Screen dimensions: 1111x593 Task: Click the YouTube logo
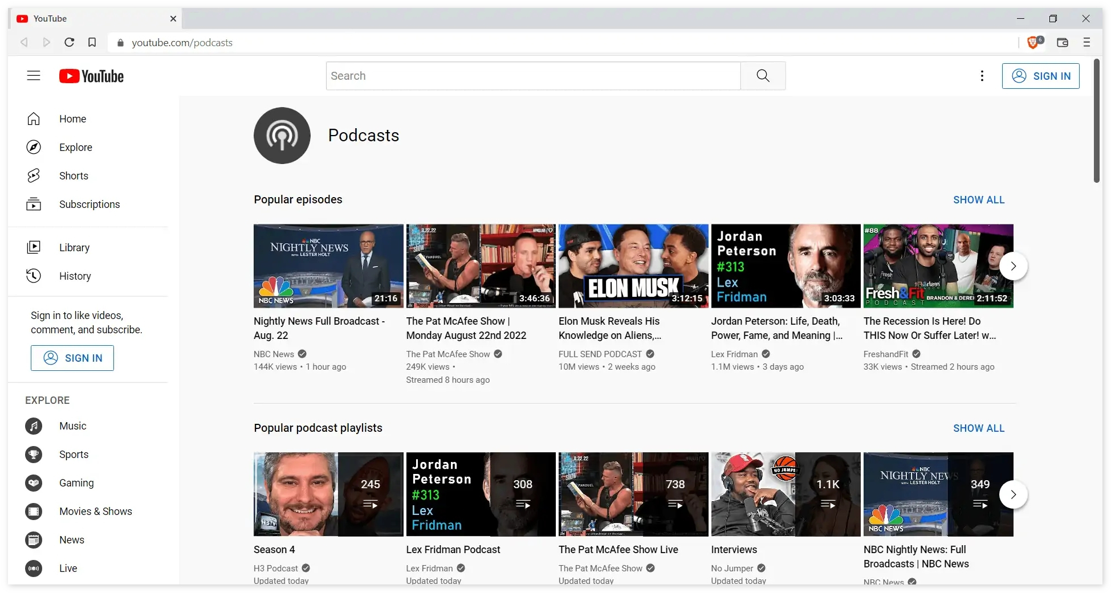click(x=91, y=76)
